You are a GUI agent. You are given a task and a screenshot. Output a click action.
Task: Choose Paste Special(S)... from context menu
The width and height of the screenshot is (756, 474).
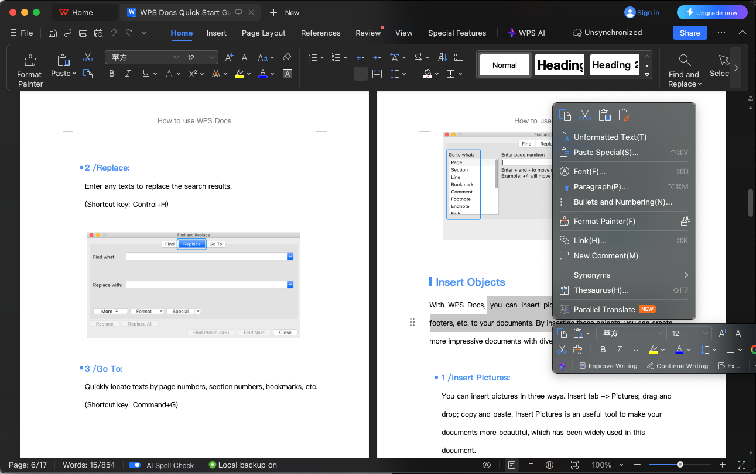pos(624,152)
